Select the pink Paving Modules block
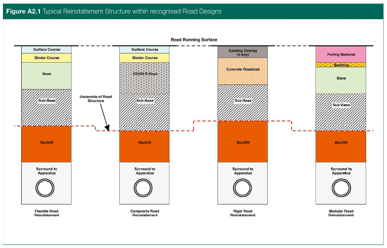This screenshot has width=387, height=248. click(341, 54)
